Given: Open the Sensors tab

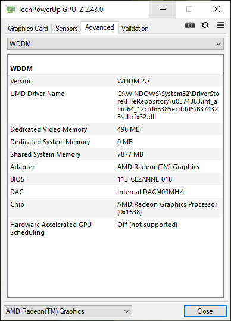Looking at the screenshot, I should coord(66,29).
